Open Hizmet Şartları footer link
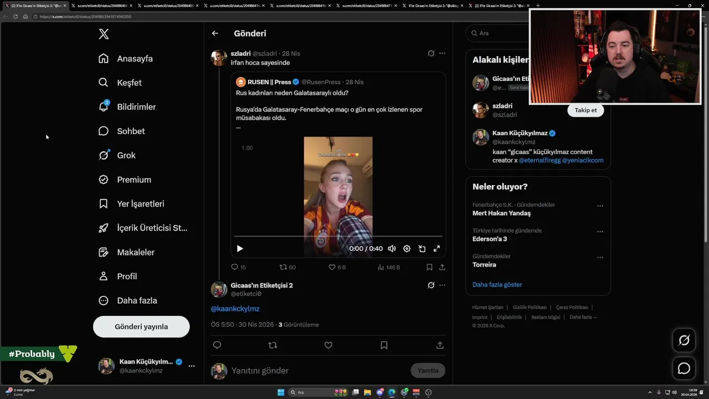 tap(488, 308)
